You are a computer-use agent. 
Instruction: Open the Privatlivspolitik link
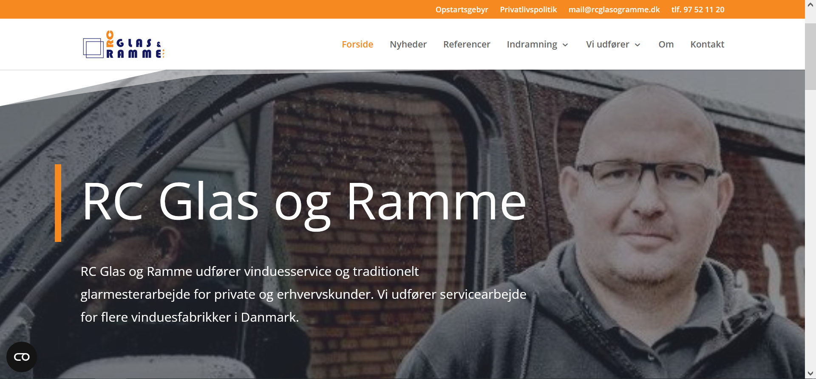528,10
